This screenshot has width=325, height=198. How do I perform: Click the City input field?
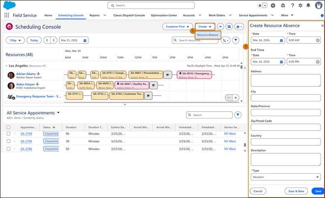point(286,98)
